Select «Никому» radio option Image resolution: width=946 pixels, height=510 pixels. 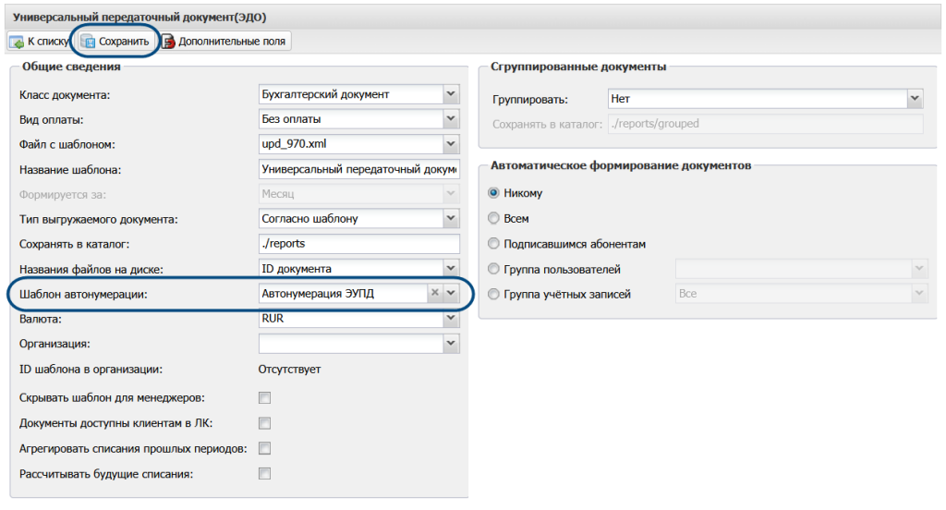493,194
